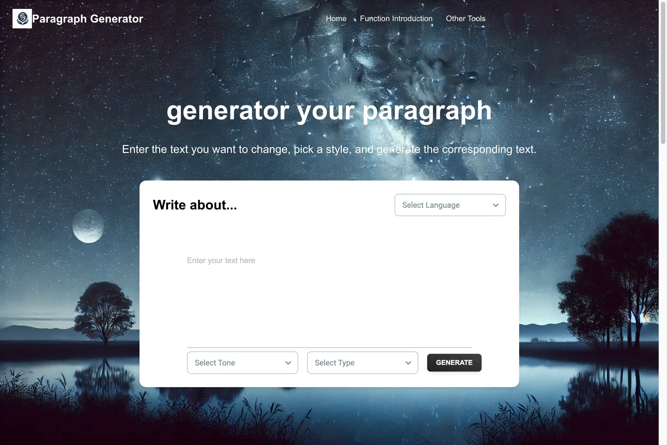The width and height of the screenshot is (667, 445).
Task: Expand the Select Tone dropdown
Action: pyautogui.click(x=242, y=363)
